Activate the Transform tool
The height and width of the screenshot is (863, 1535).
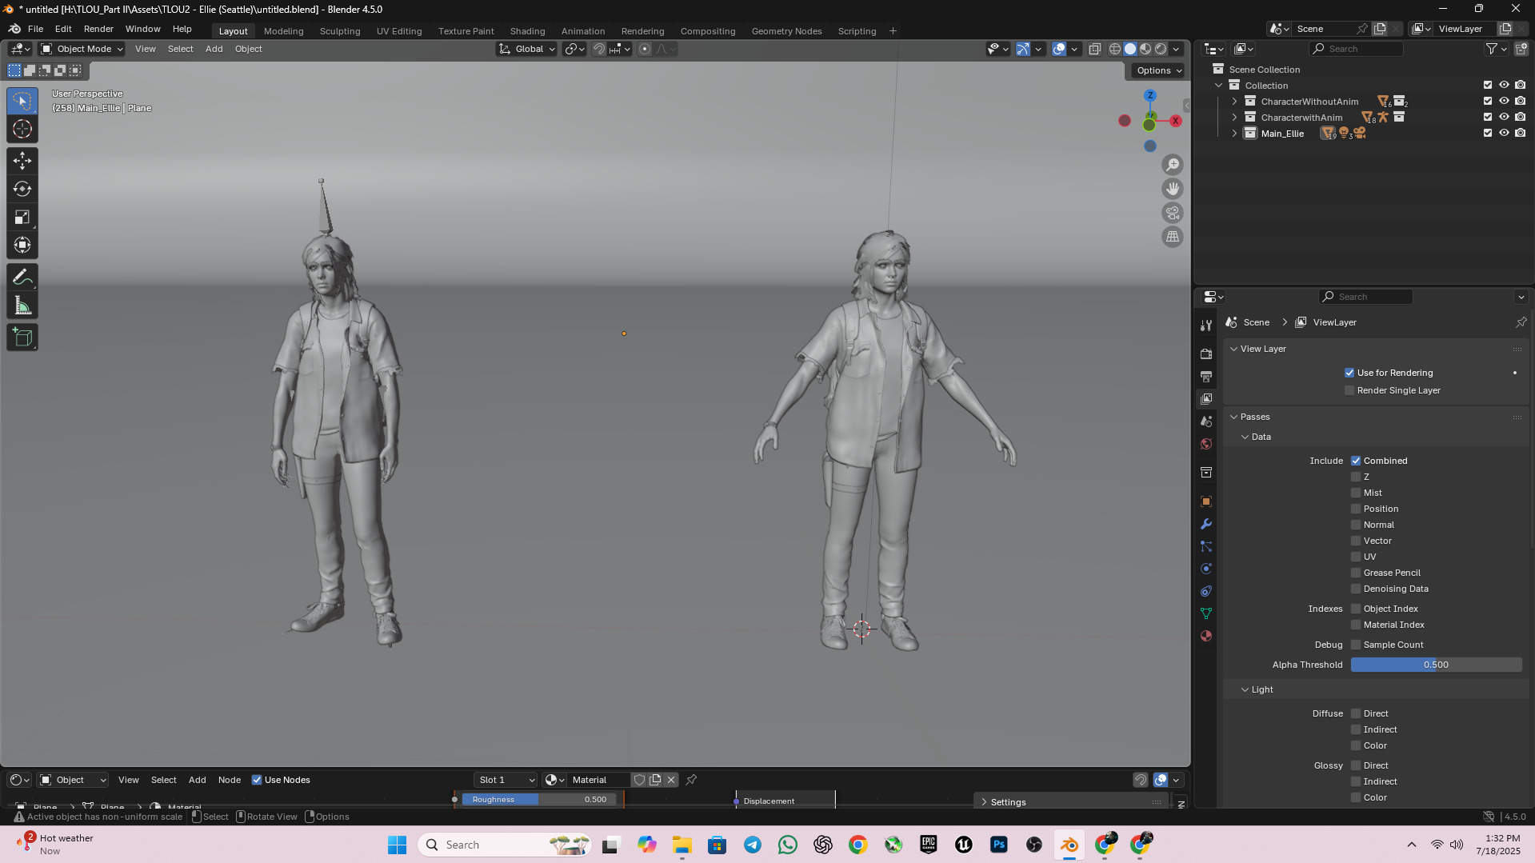(x=22, y=245)
